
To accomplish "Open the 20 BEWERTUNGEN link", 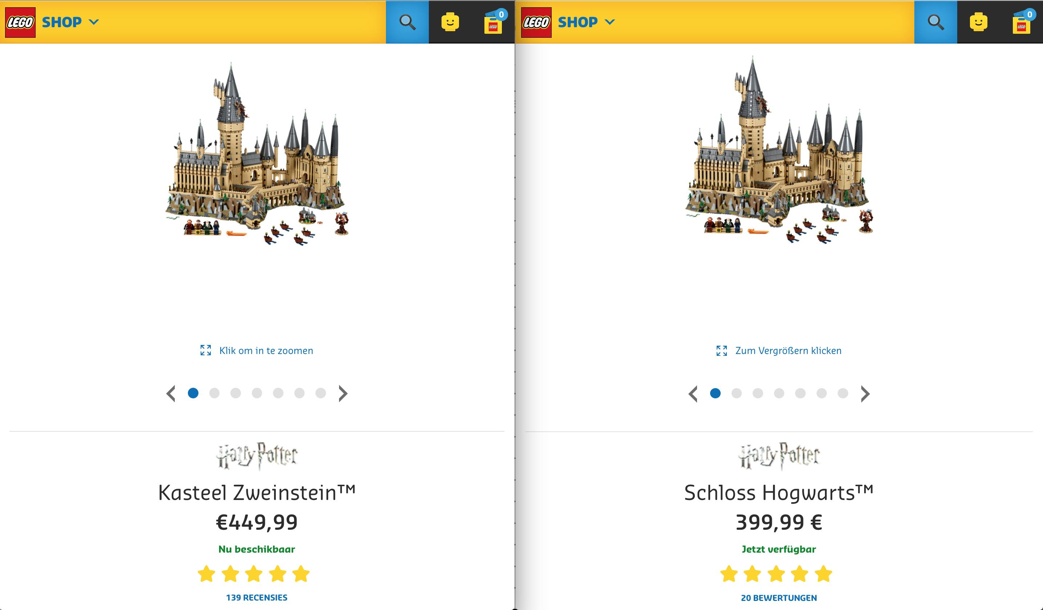I will 778,598.
